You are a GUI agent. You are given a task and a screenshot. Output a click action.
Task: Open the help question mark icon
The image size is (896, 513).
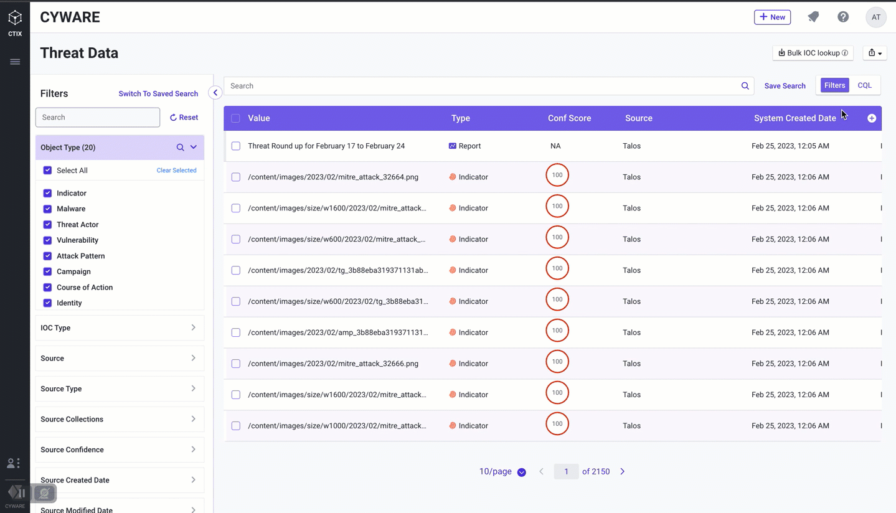pos(843,17)
